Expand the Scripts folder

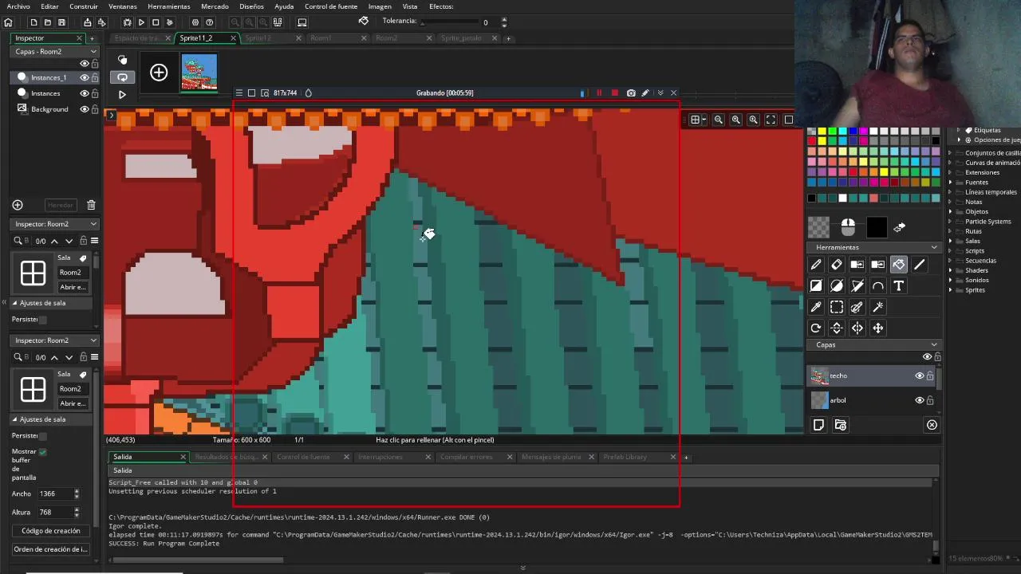click(x=950, y=251)
